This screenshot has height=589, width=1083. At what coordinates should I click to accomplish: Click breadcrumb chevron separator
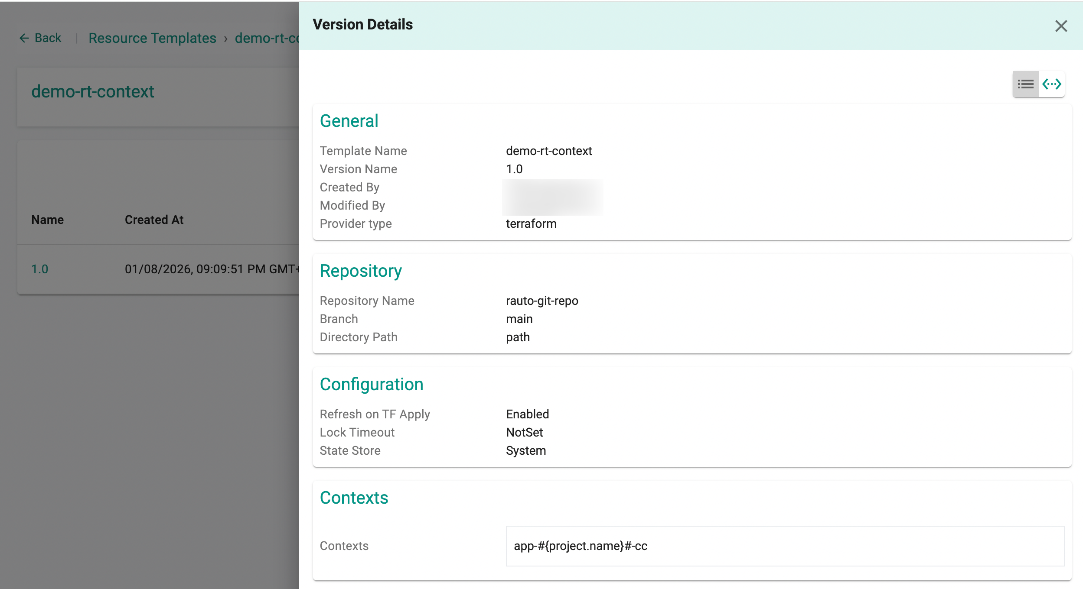pyautogui.click(x=225, y=39)
